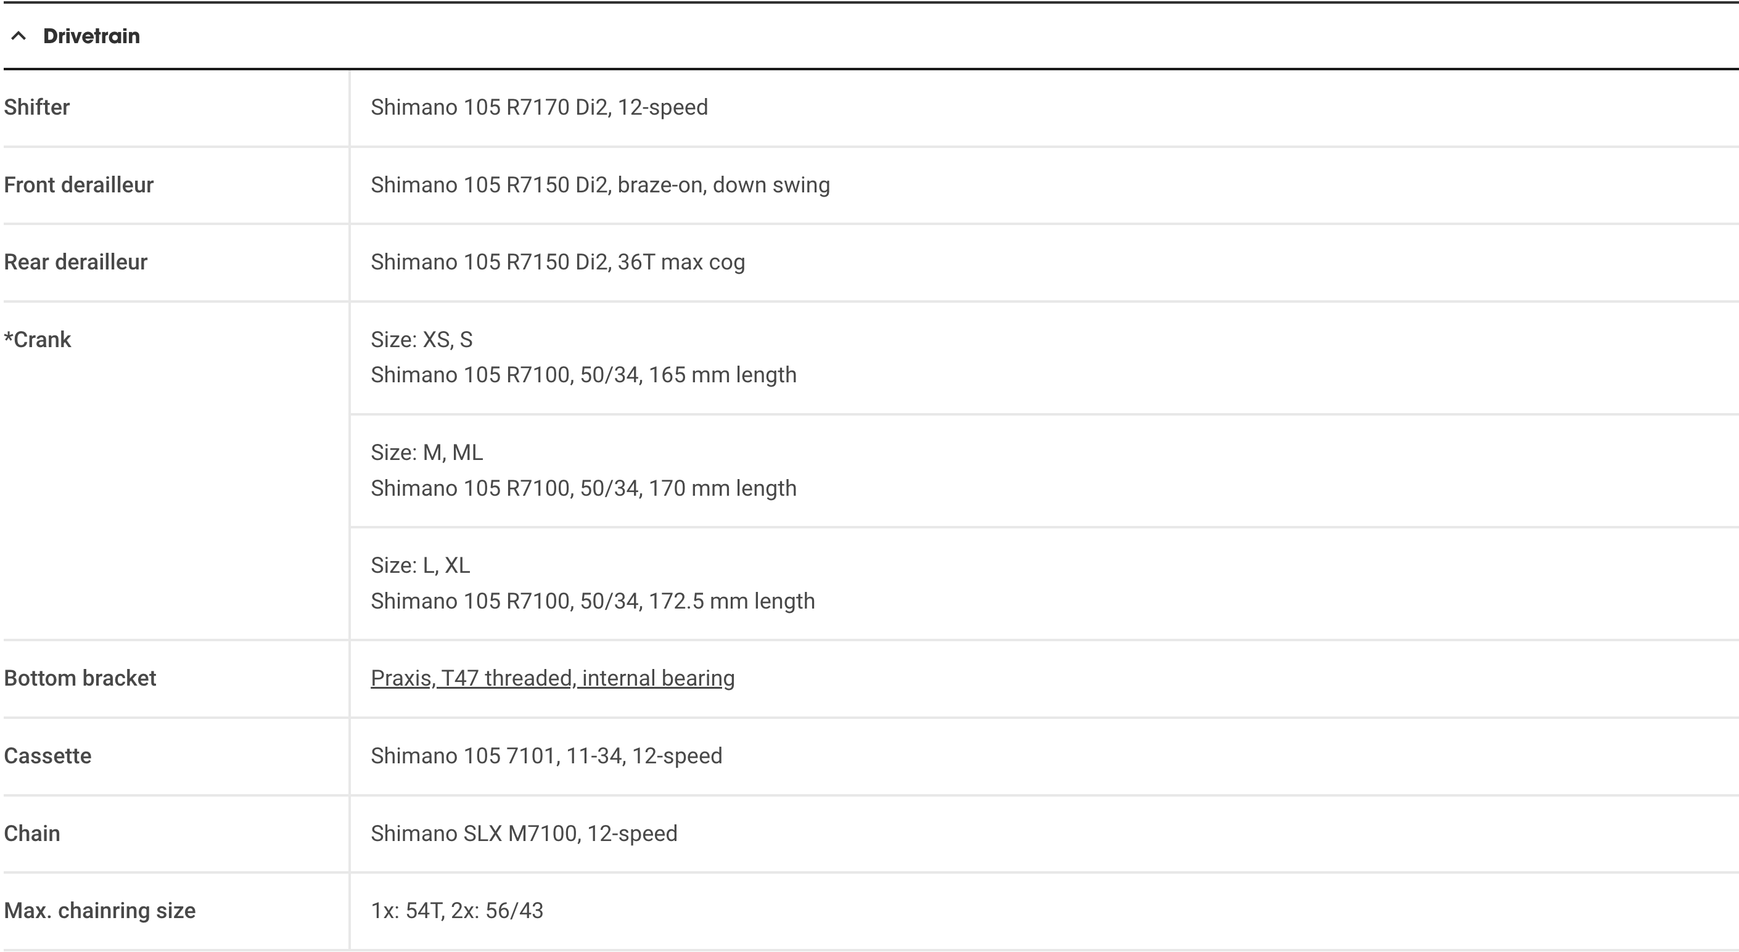Click the Size: M, ML crank text

coord(427,453)
